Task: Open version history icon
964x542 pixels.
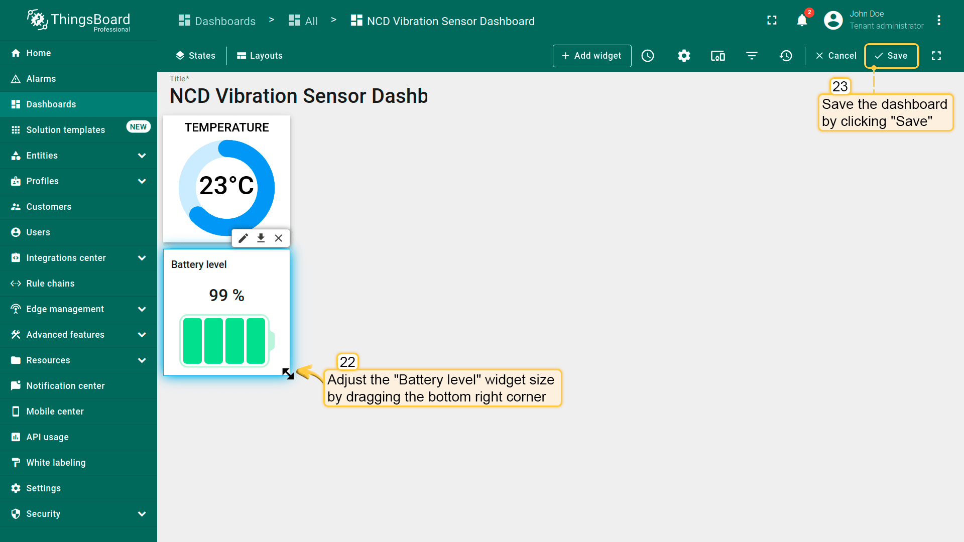Action: 786,56
